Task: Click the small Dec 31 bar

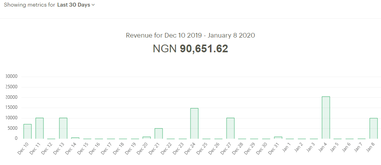Action: [x=278, y=137]
